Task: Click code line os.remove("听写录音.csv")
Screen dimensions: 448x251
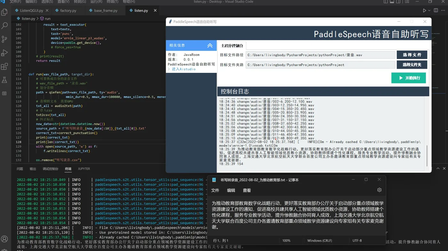Action: point(59,160)
